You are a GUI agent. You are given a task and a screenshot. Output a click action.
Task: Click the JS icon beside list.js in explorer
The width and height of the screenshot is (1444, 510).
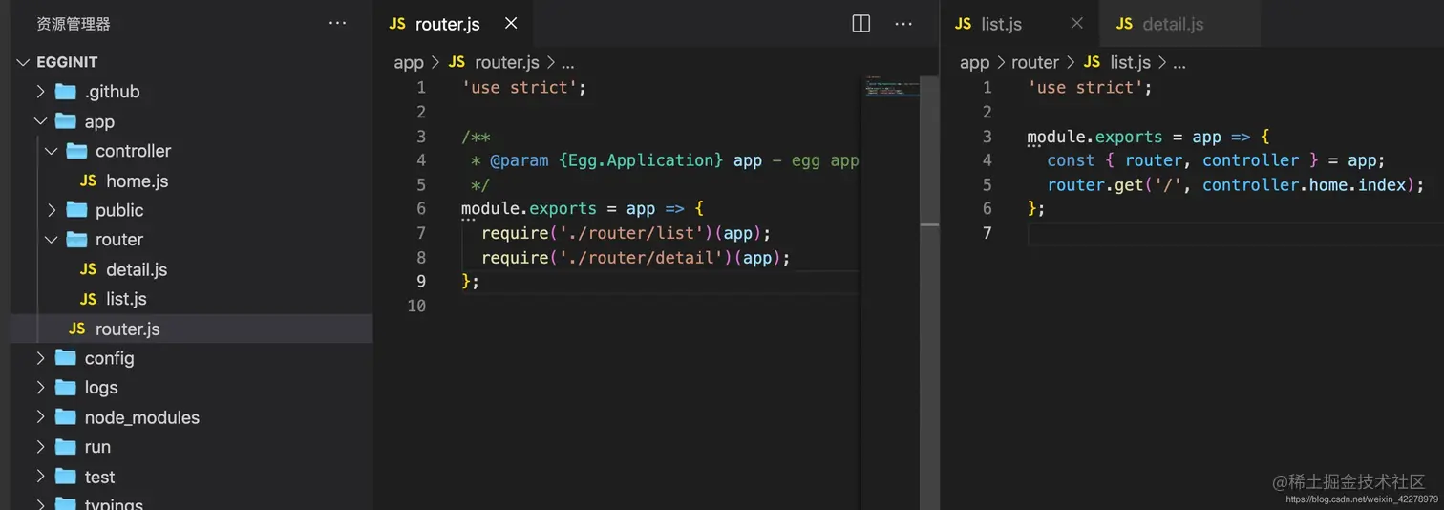point(89,299)
